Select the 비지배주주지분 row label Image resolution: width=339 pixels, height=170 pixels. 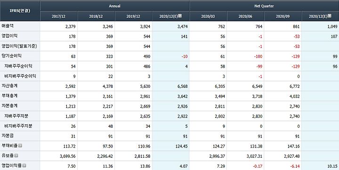pos(18,126)
